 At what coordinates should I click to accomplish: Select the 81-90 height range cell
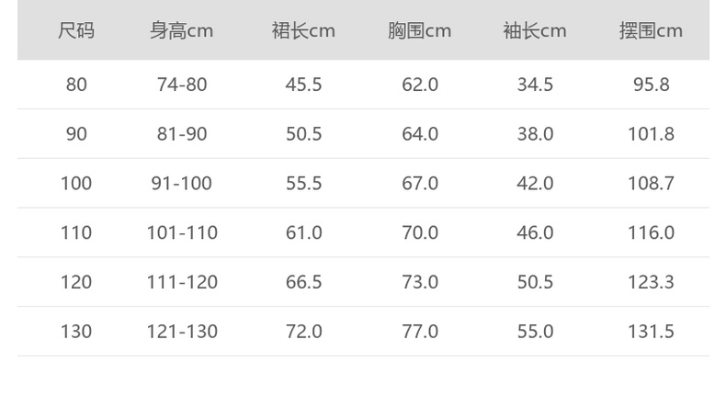point(182,134)
